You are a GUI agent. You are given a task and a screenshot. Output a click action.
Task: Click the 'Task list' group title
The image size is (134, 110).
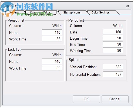14,49
